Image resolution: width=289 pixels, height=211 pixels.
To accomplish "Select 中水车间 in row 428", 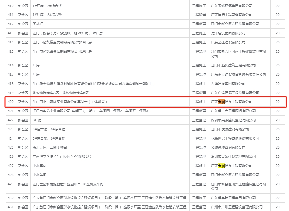I will pos(40,175).
